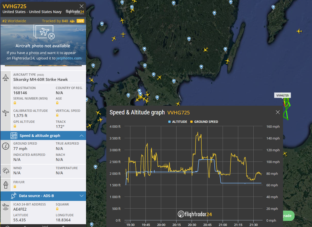Click the Tracked by 840 text
This screenshot has width=312, height=227.
click(55, 21)
